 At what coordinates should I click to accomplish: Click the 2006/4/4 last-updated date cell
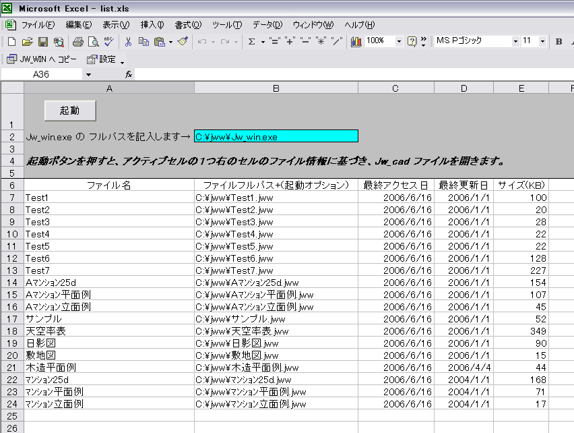click(x=464, y=368)
